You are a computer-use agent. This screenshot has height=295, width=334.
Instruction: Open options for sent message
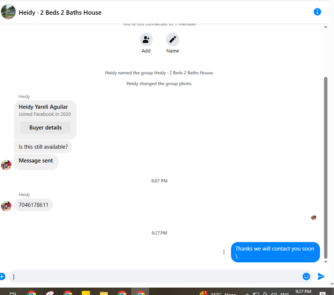tap(224, 252)
